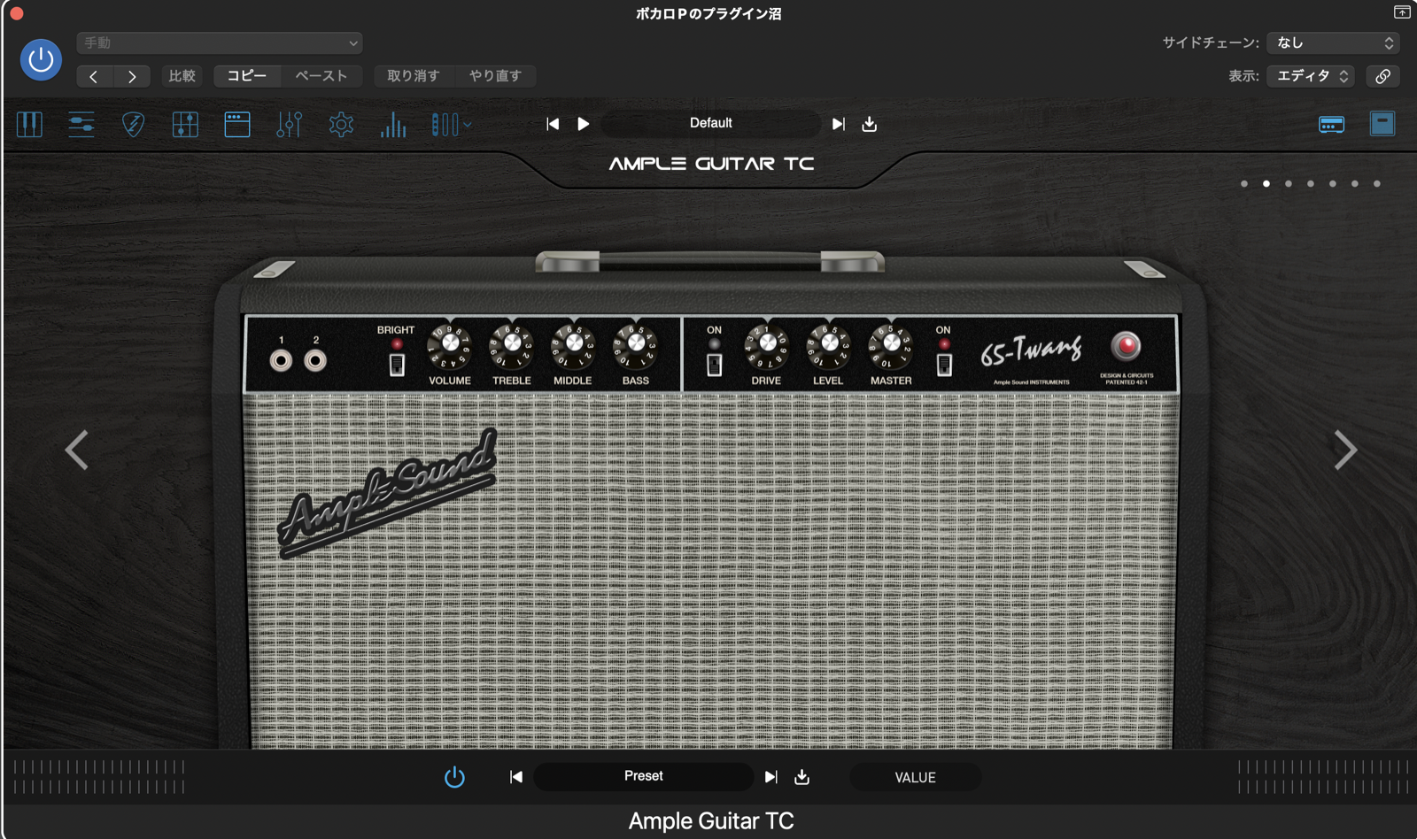Open the strummer sliders panel icon
This screenshot has width=1417, height=839.
(81, 124)
